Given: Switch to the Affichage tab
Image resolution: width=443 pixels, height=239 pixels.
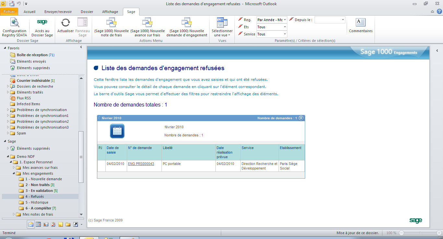Looking at the screenshot, I should pos(110,12).
